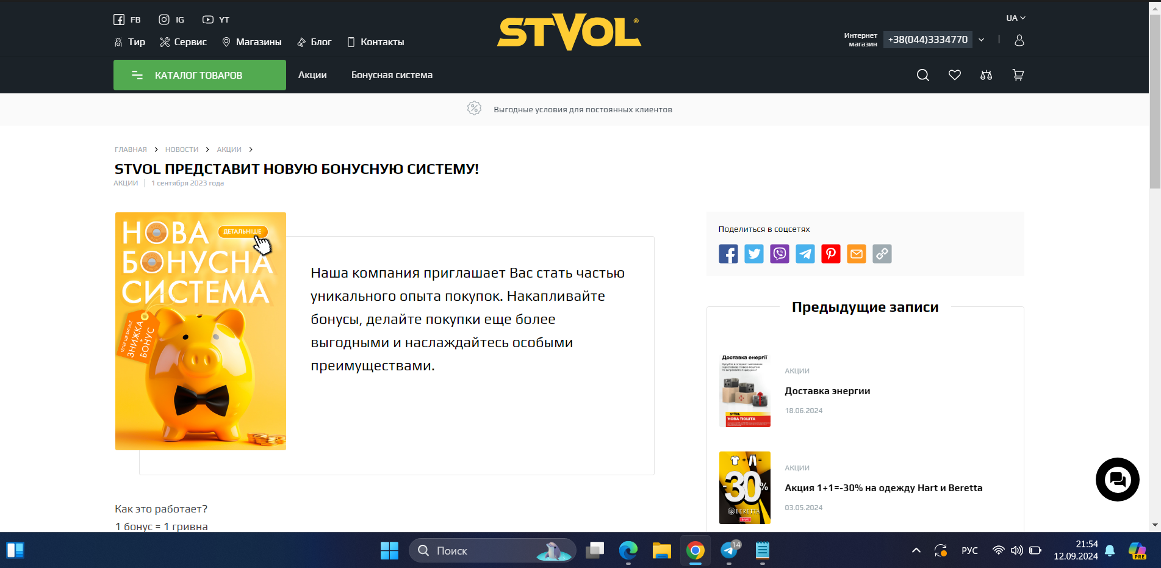The width and height of the screenshot is (1161, 568).
Task: Open the Доставка энергии post link
Action: click(x=827, y=391)
